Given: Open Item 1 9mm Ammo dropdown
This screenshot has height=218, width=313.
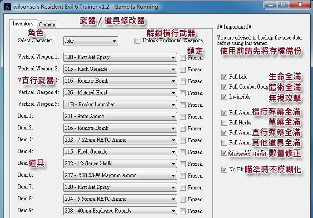Looking at the screenshot, I should pyautogui.click(x=120, y=116).
